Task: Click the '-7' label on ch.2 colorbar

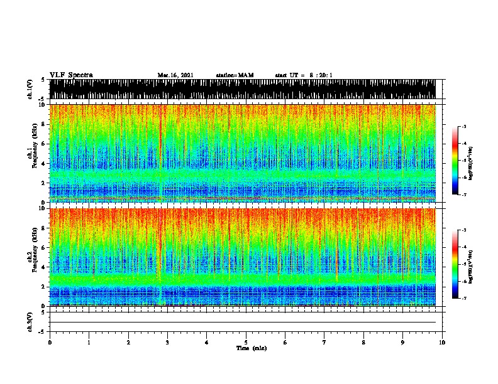Action: point(464,298)
